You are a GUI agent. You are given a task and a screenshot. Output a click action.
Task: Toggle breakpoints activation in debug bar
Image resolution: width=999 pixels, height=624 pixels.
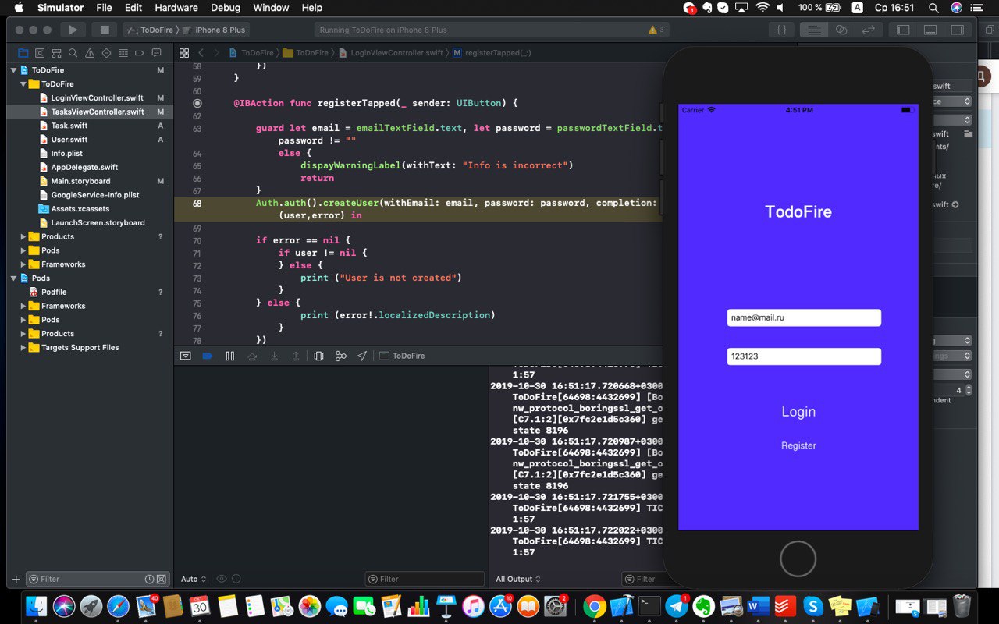207,356
